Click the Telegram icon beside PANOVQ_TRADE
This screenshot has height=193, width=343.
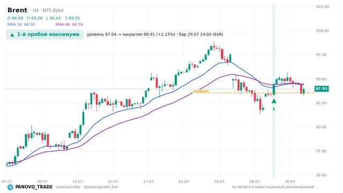[10, 187]
